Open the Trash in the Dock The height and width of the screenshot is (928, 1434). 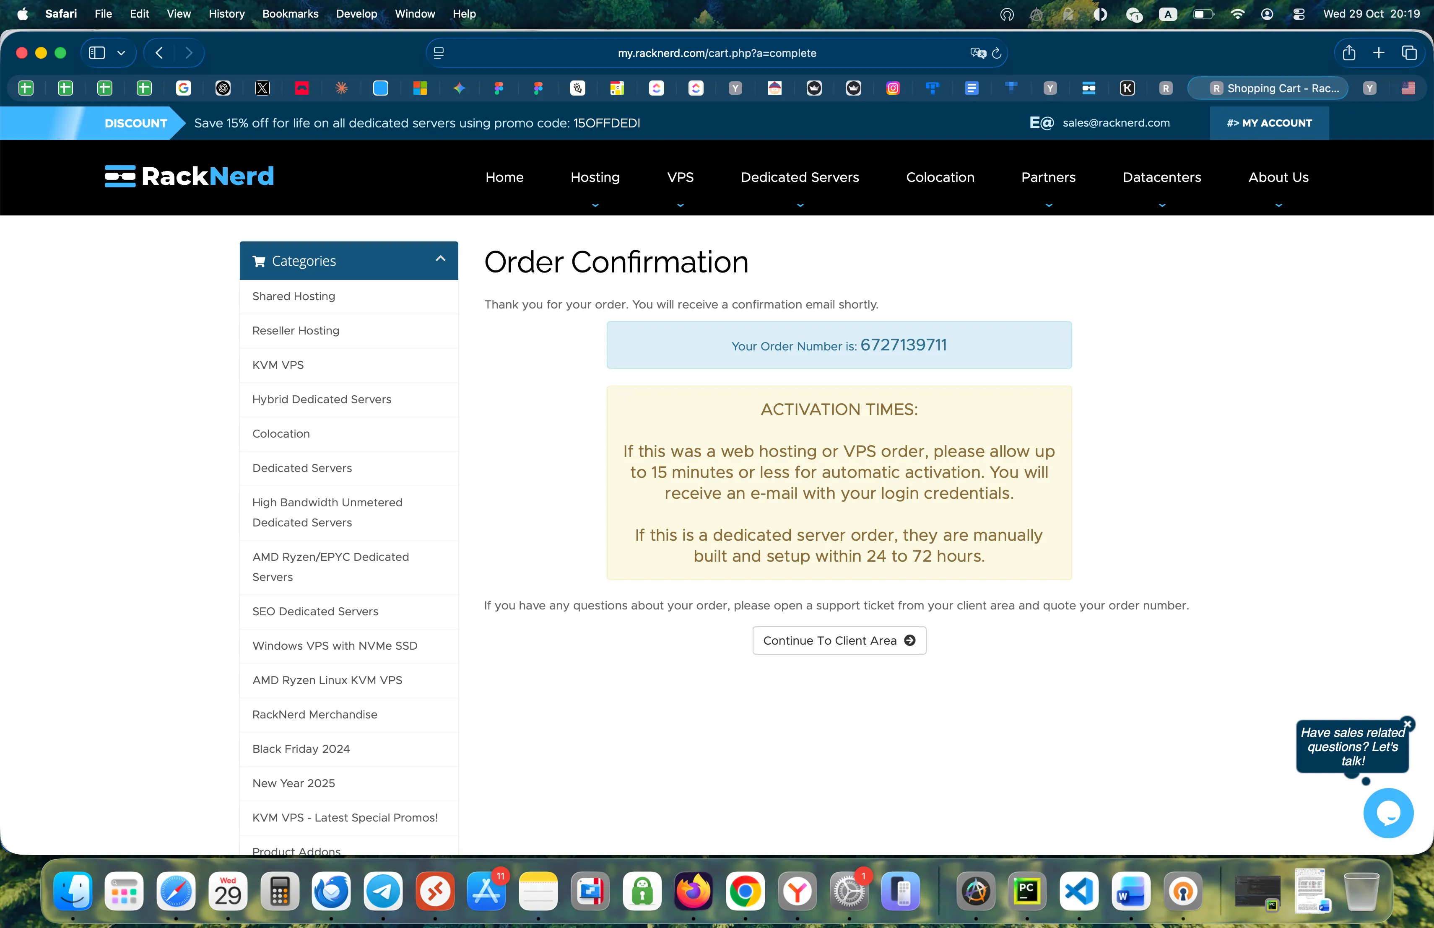coord(1362,891)
